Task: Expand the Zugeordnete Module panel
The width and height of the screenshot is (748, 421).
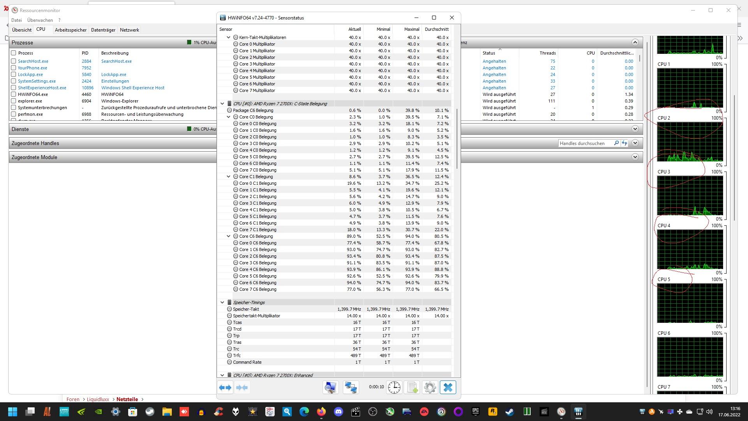Action: point(635,157)
